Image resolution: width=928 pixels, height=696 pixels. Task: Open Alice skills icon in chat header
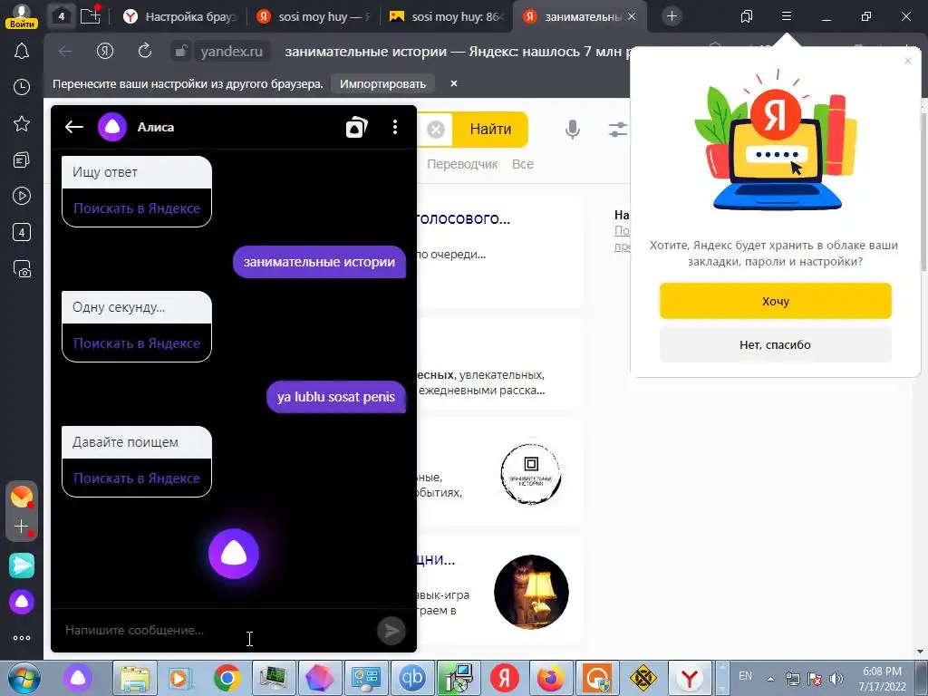pos(357,127)
